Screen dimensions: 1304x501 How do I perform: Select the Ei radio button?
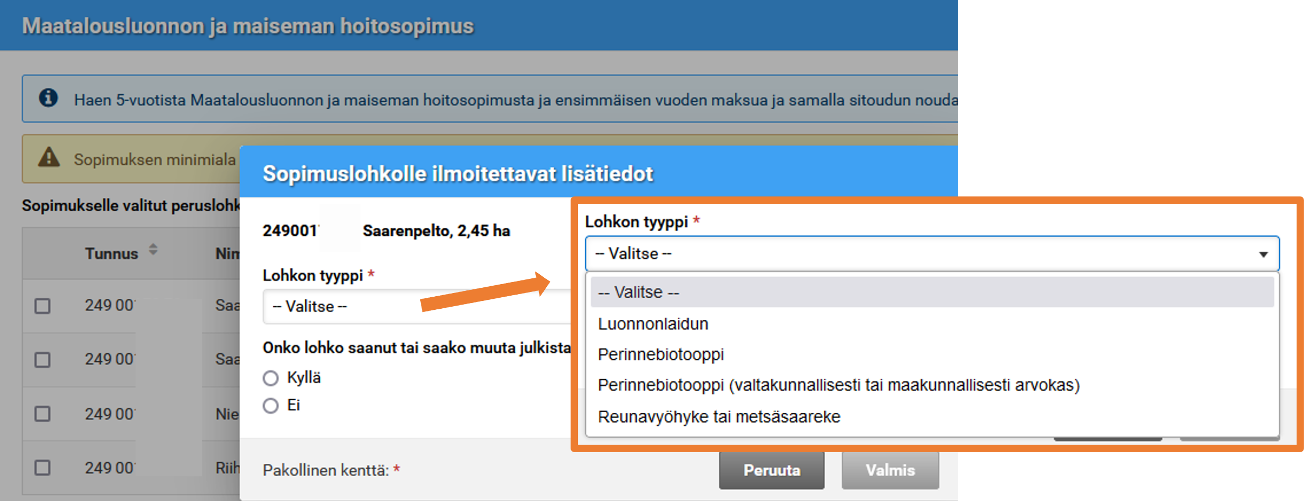coord(271,405)
